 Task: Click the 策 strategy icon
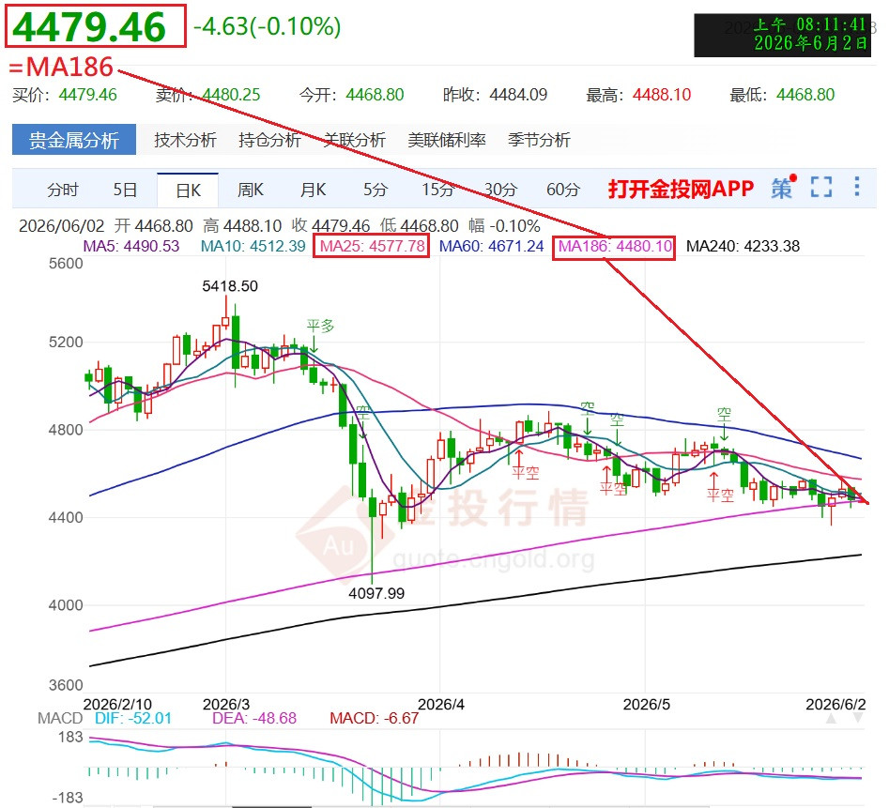[784, 187]
